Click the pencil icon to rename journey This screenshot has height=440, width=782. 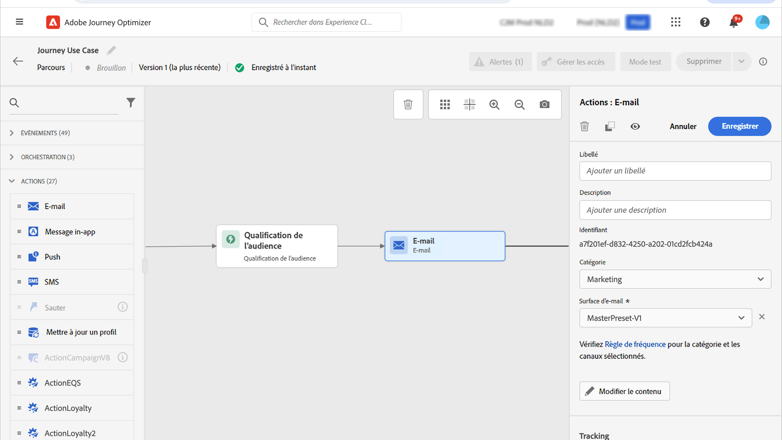pos(111,50)
